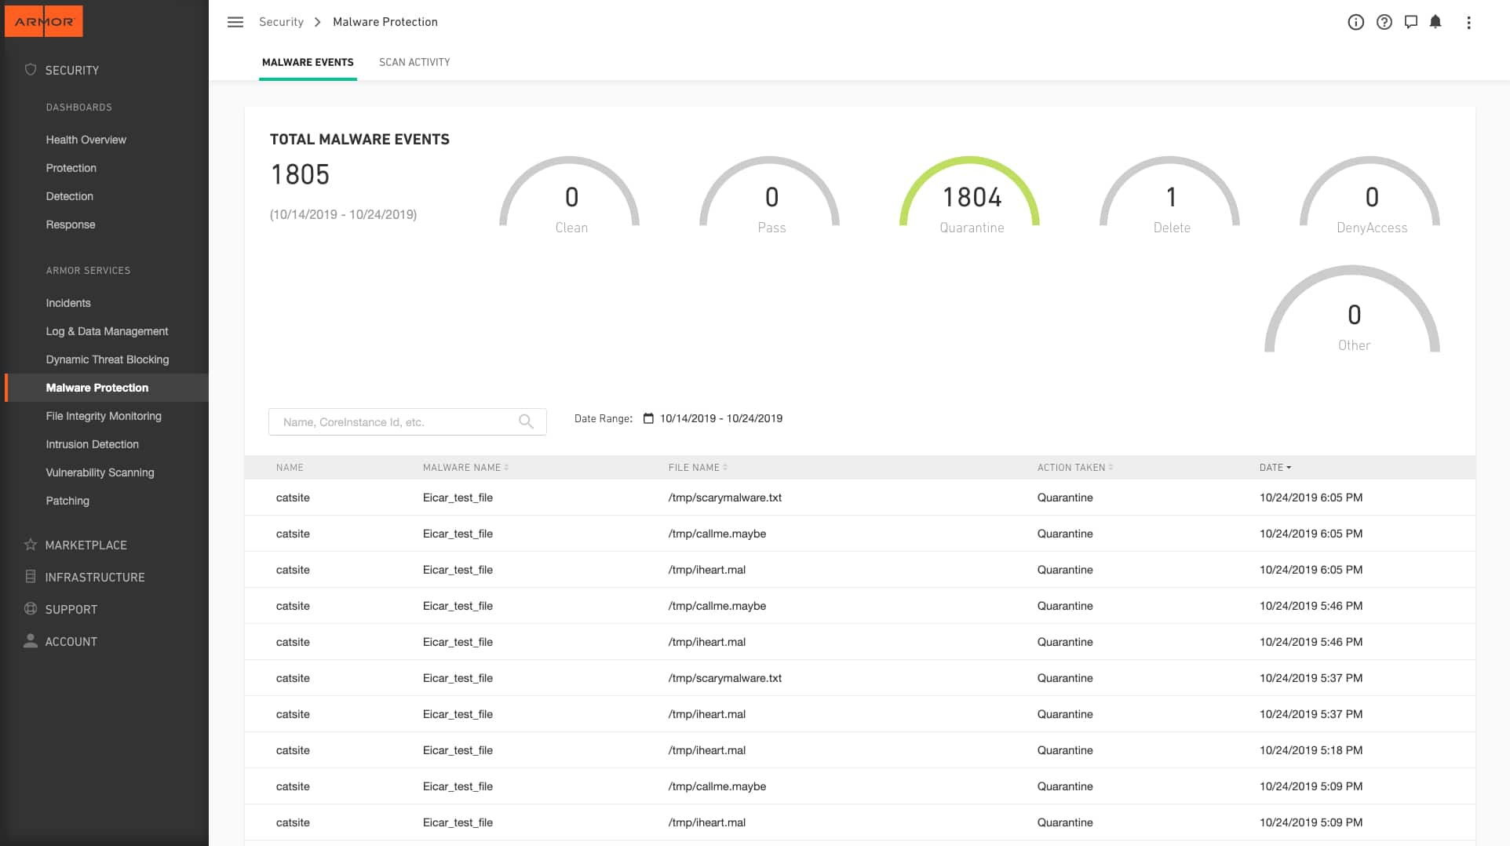
Task: Click the Quarantine gauge
Action: click(x=971, y=195)
